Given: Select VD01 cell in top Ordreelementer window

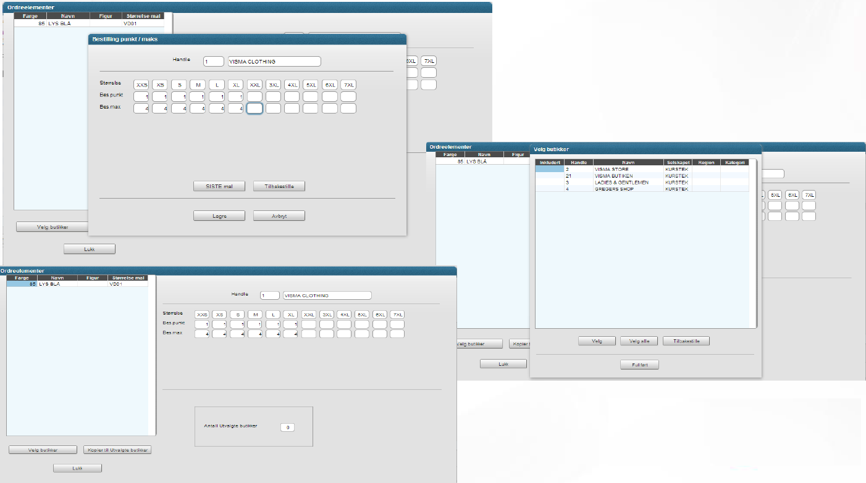Looking at the screenshot, I should [143, 23].
